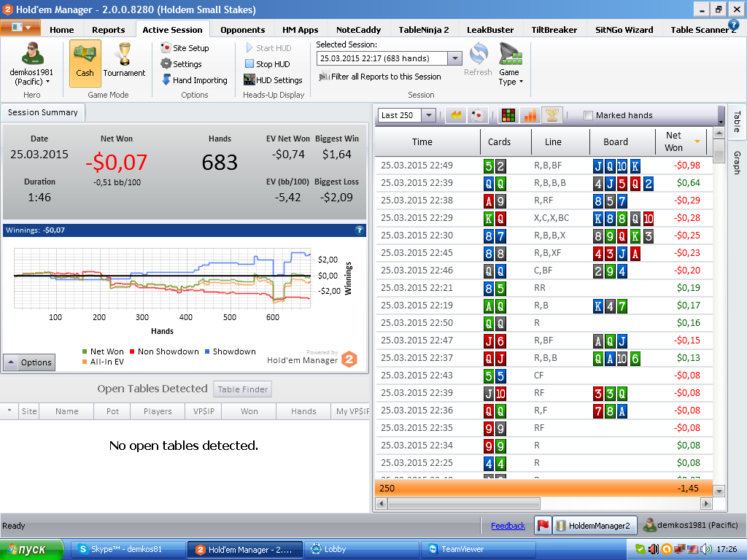This screenshot has height=560, width=747.
Task: Select the Session Summary tab
Action: (x=42, y=112)
